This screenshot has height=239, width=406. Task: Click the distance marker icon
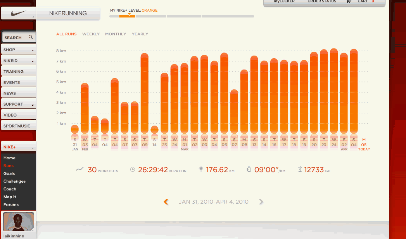tap(200, 169)
